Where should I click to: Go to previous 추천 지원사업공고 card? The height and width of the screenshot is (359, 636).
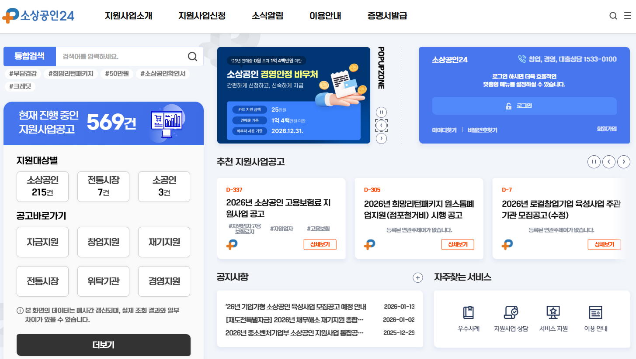(608, 161)
